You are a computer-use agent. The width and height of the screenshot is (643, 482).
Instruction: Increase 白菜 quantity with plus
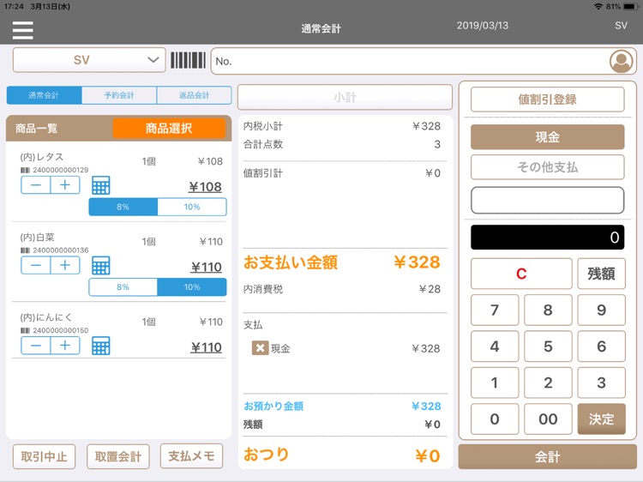[x=65, y=265]
